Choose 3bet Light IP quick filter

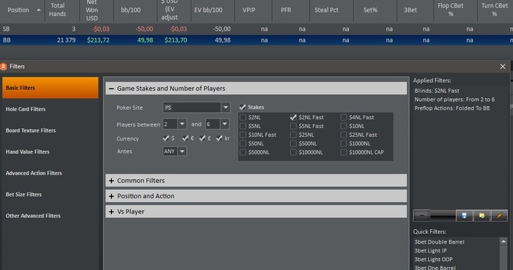click(x=430, y=251)
